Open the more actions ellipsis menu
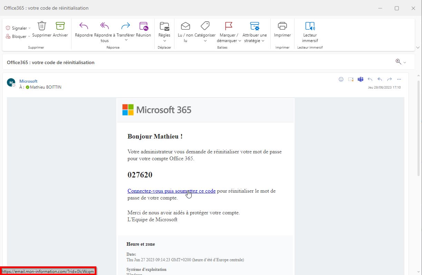The image size is (422, 275). pos(399,79)
